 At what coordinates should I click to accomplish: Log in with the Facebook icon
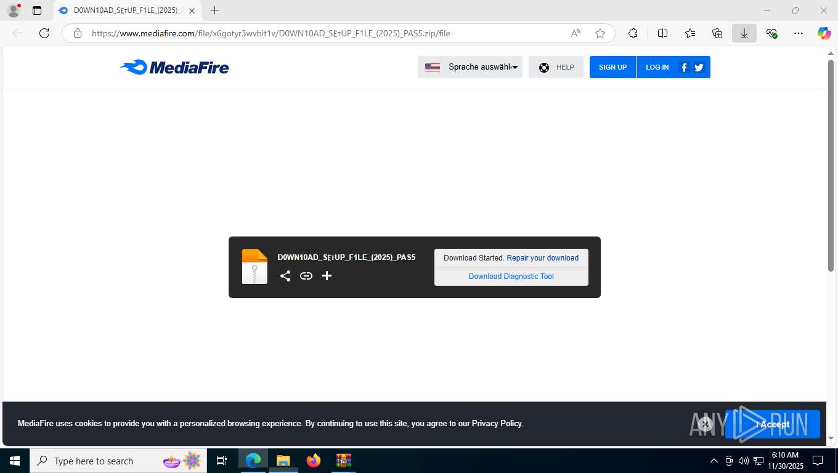click(x=684, y=68)
